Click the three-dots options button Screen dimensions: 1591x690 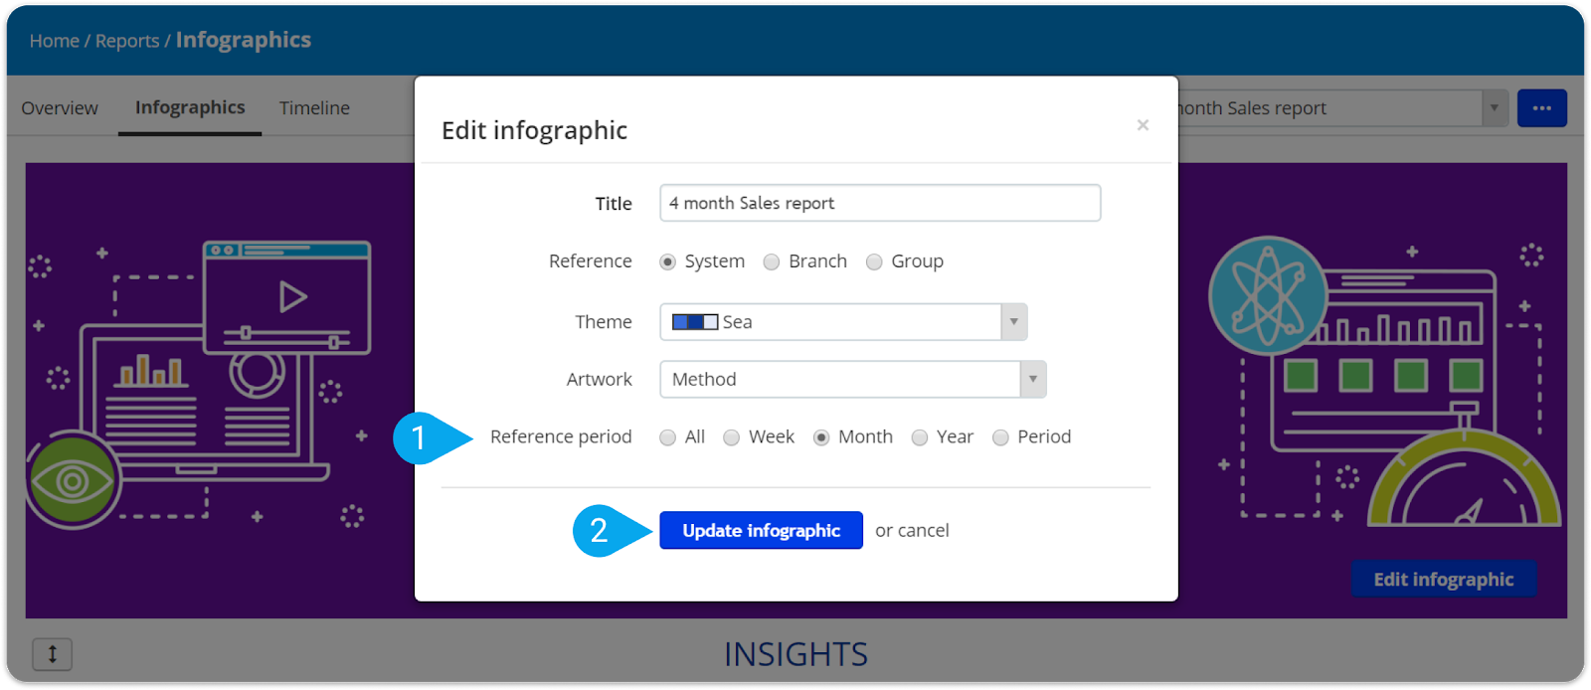pyautogui.click(x=1541, y=108)
